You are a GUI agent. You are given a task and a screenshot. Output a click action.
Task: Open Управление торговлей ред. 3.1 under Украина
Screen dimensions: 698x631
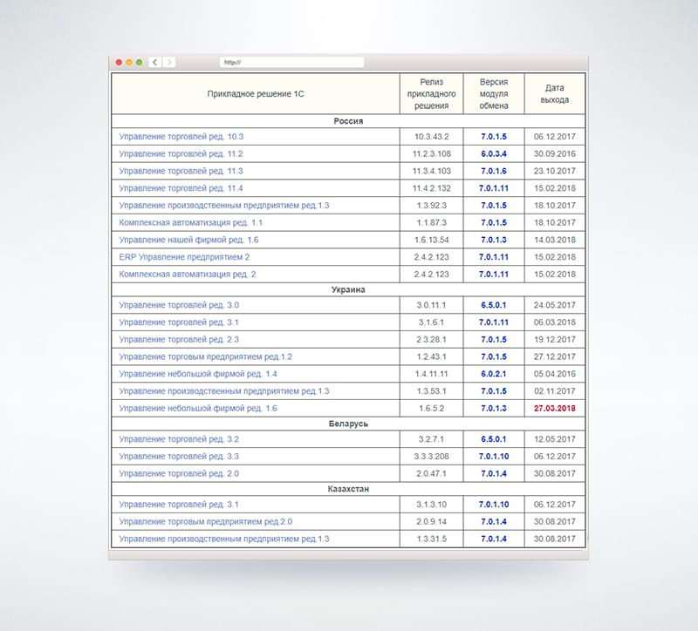(179, 322)
